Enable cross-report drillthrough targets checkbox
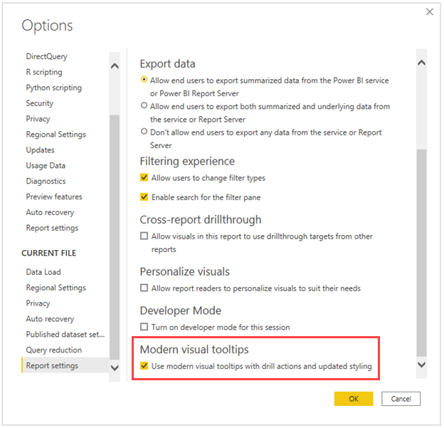444x428 pixels. (x=144, y=236)
